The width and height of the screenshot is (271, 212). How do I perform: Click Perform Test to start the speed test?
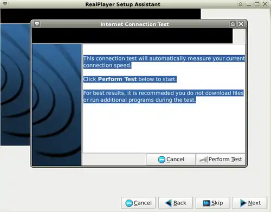(221, 160)
